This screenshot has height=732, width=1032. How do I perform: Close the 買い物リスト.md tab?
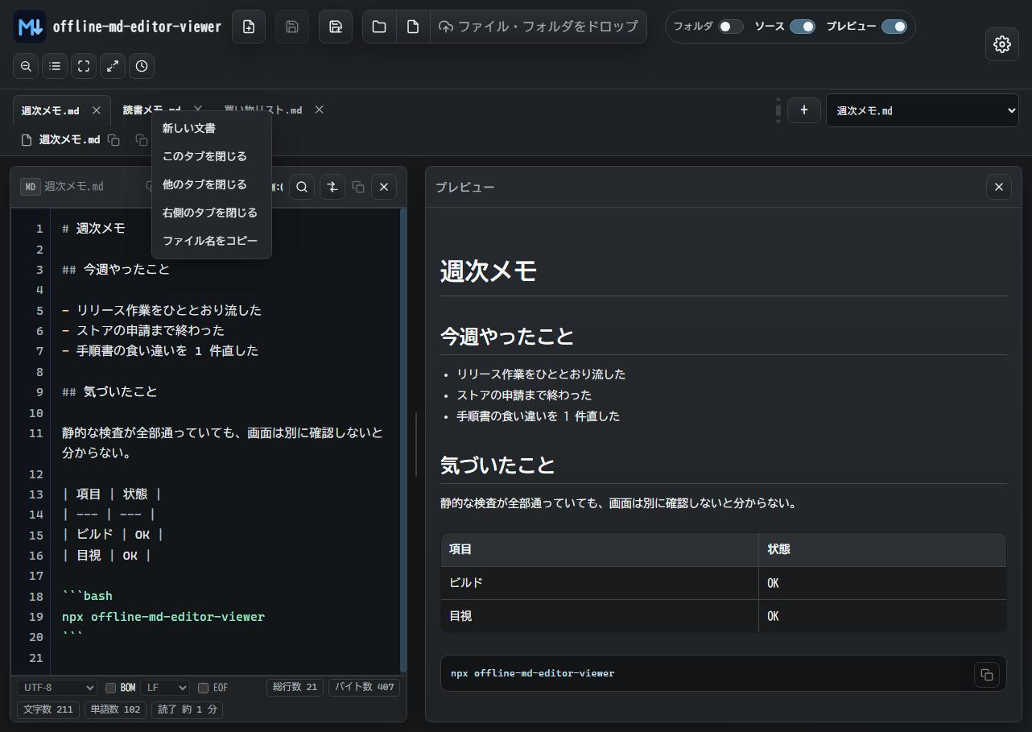319,110
